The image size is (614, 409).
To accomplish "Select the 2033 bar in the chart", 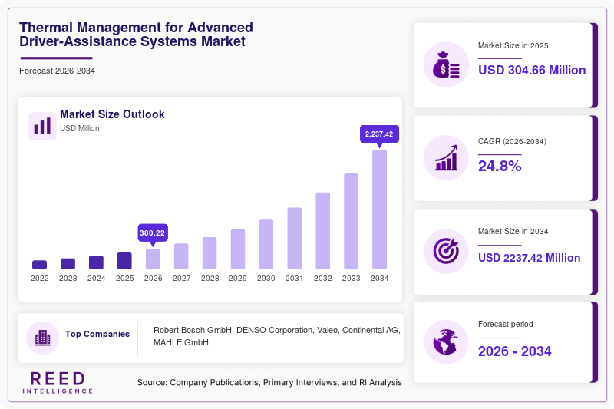I will click(352, 221).
